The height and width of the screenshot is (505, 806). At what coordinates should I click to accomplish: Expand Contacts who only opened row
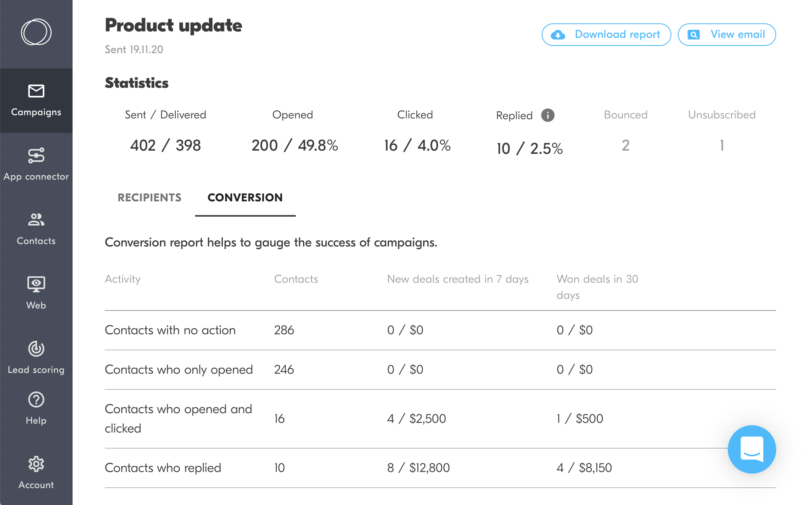coord(179,369)
